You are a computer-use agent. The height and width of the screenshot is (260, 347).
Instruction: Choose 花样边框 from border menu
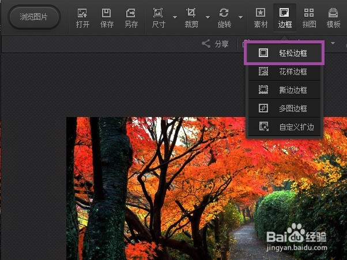pos(284,71)
